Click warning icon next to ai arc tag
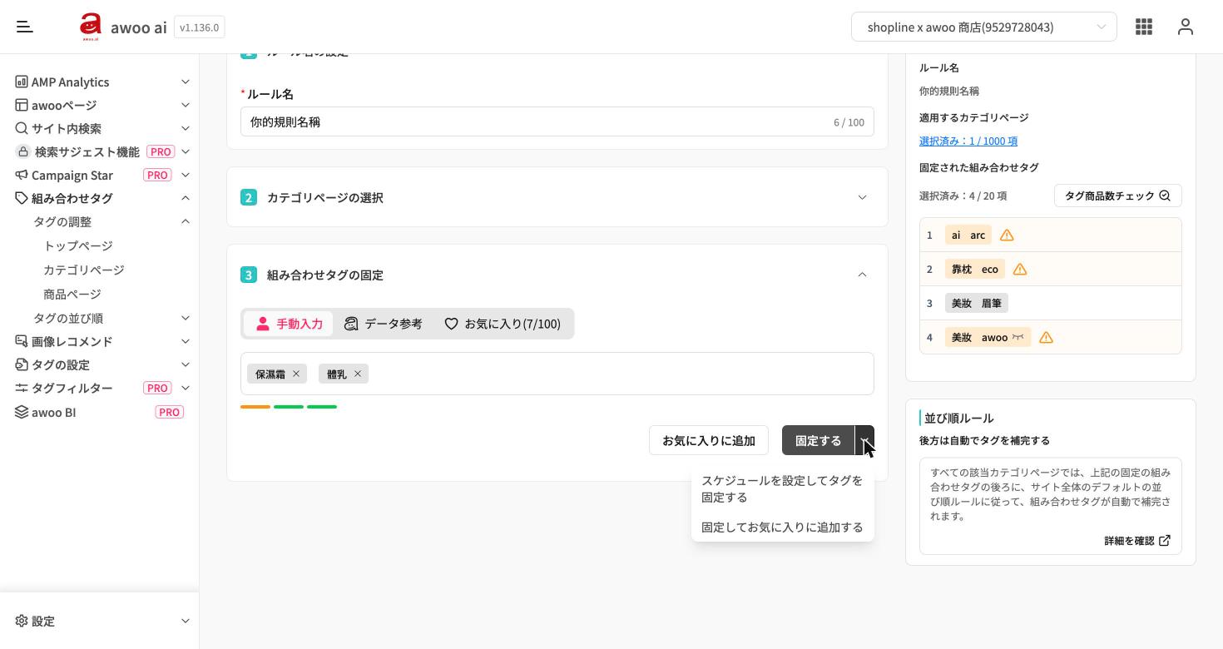The height and width of the screenshot is (649, 1223). (x=1007, y=235)
